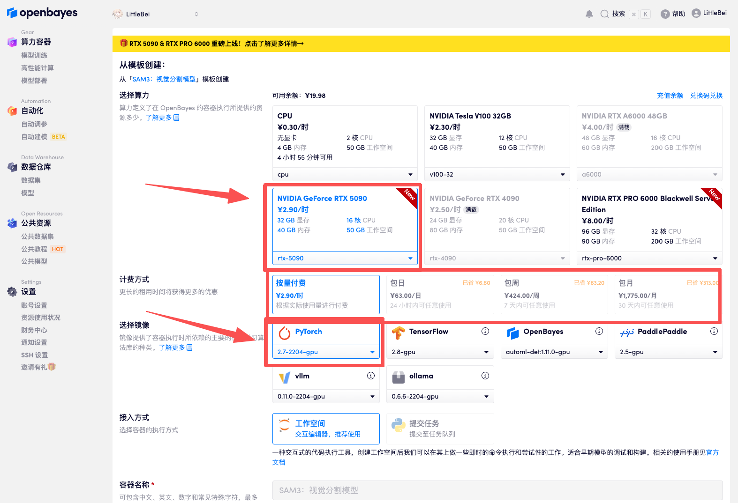This screenshot has width=738, height=503.
Task: Choose 包周 weekly billing option
Action: point(554,294)
